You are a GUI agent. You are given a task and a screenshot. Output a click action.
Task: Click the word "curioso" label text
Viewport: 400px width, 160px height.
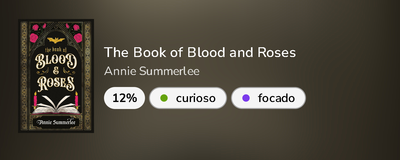(196, 98)
